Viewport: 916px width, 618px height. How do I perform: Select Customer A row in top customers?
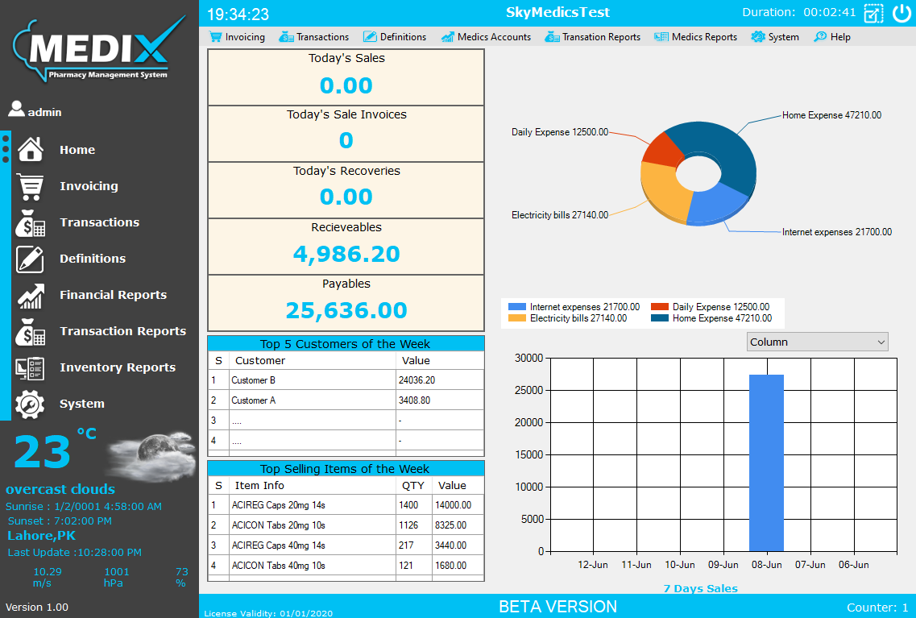pyautogui.click(x=346, y=400)
